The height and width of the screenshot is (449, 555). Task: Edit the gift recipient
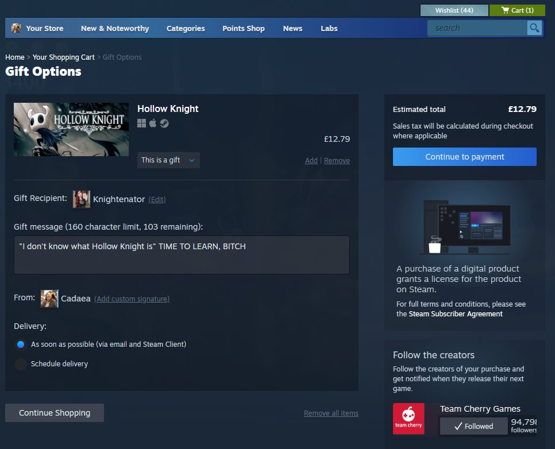[x=157, y=200]
